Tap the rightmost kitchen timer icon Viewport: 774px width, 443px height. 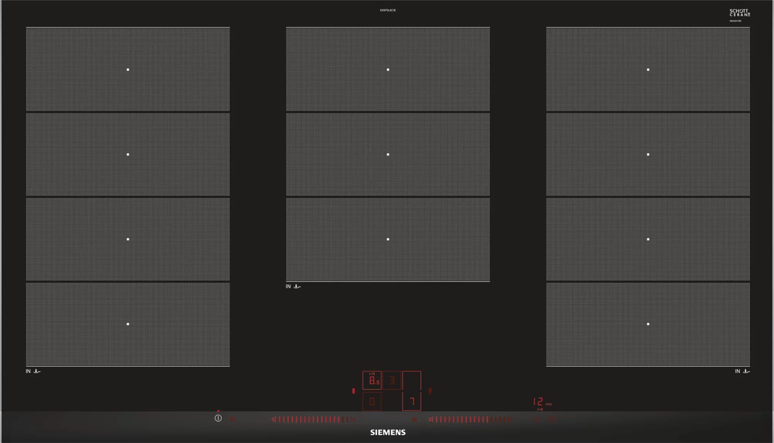tap(552, 419)
